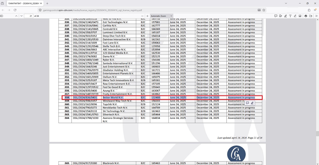Highlight selection using floating highlight button
Image resolution: width=319 pixels, height=165 pixels.
pyautogui.click(x=252, y=103)
